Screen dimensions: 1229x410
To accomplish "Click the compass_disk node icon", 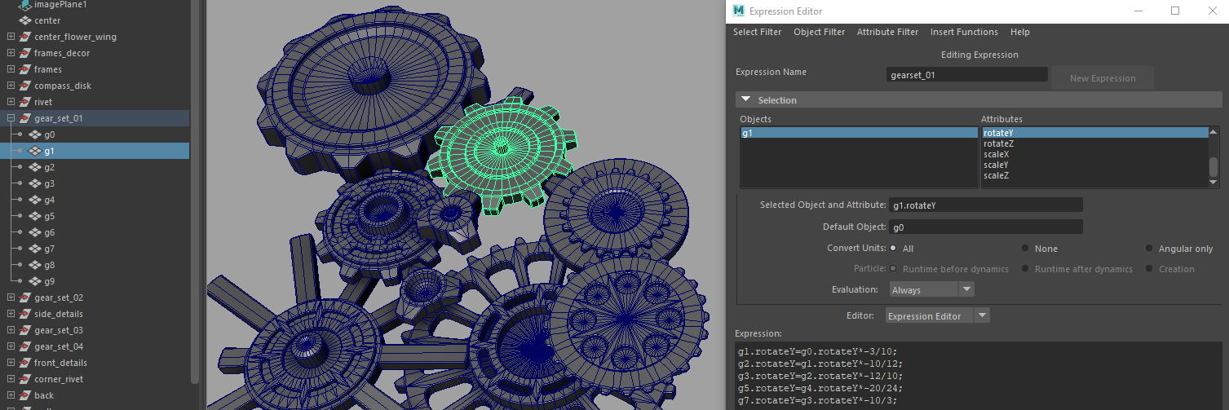I will 24,86.
